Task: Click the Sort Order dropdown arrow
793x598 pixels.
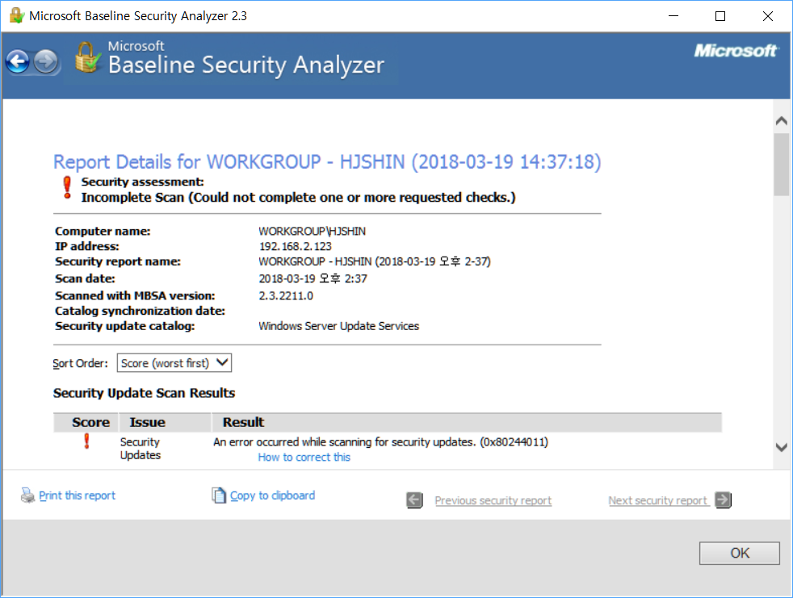Action: (222, 362)
